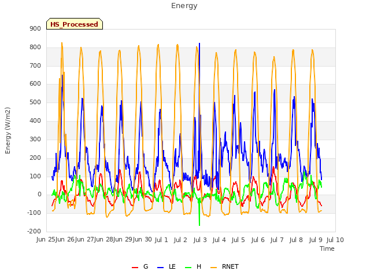Select the RNET legend label

pyautogui.click(x=230, y=266)
